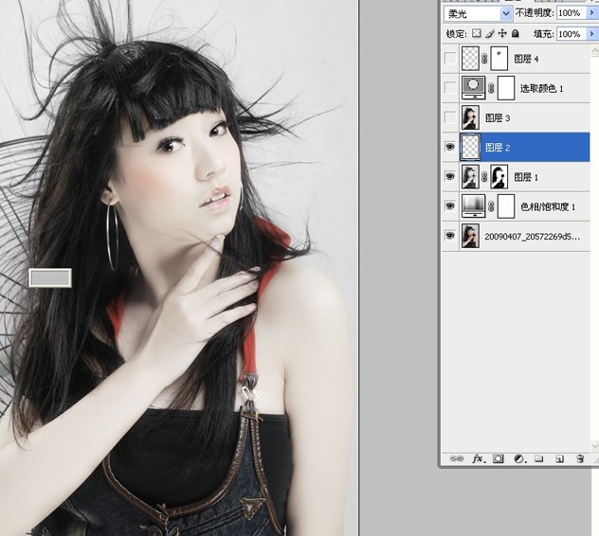Image resolution: width=599 pixels, height=536 pixels.
Task: Open the fx layer style menu
Action: 479,458
